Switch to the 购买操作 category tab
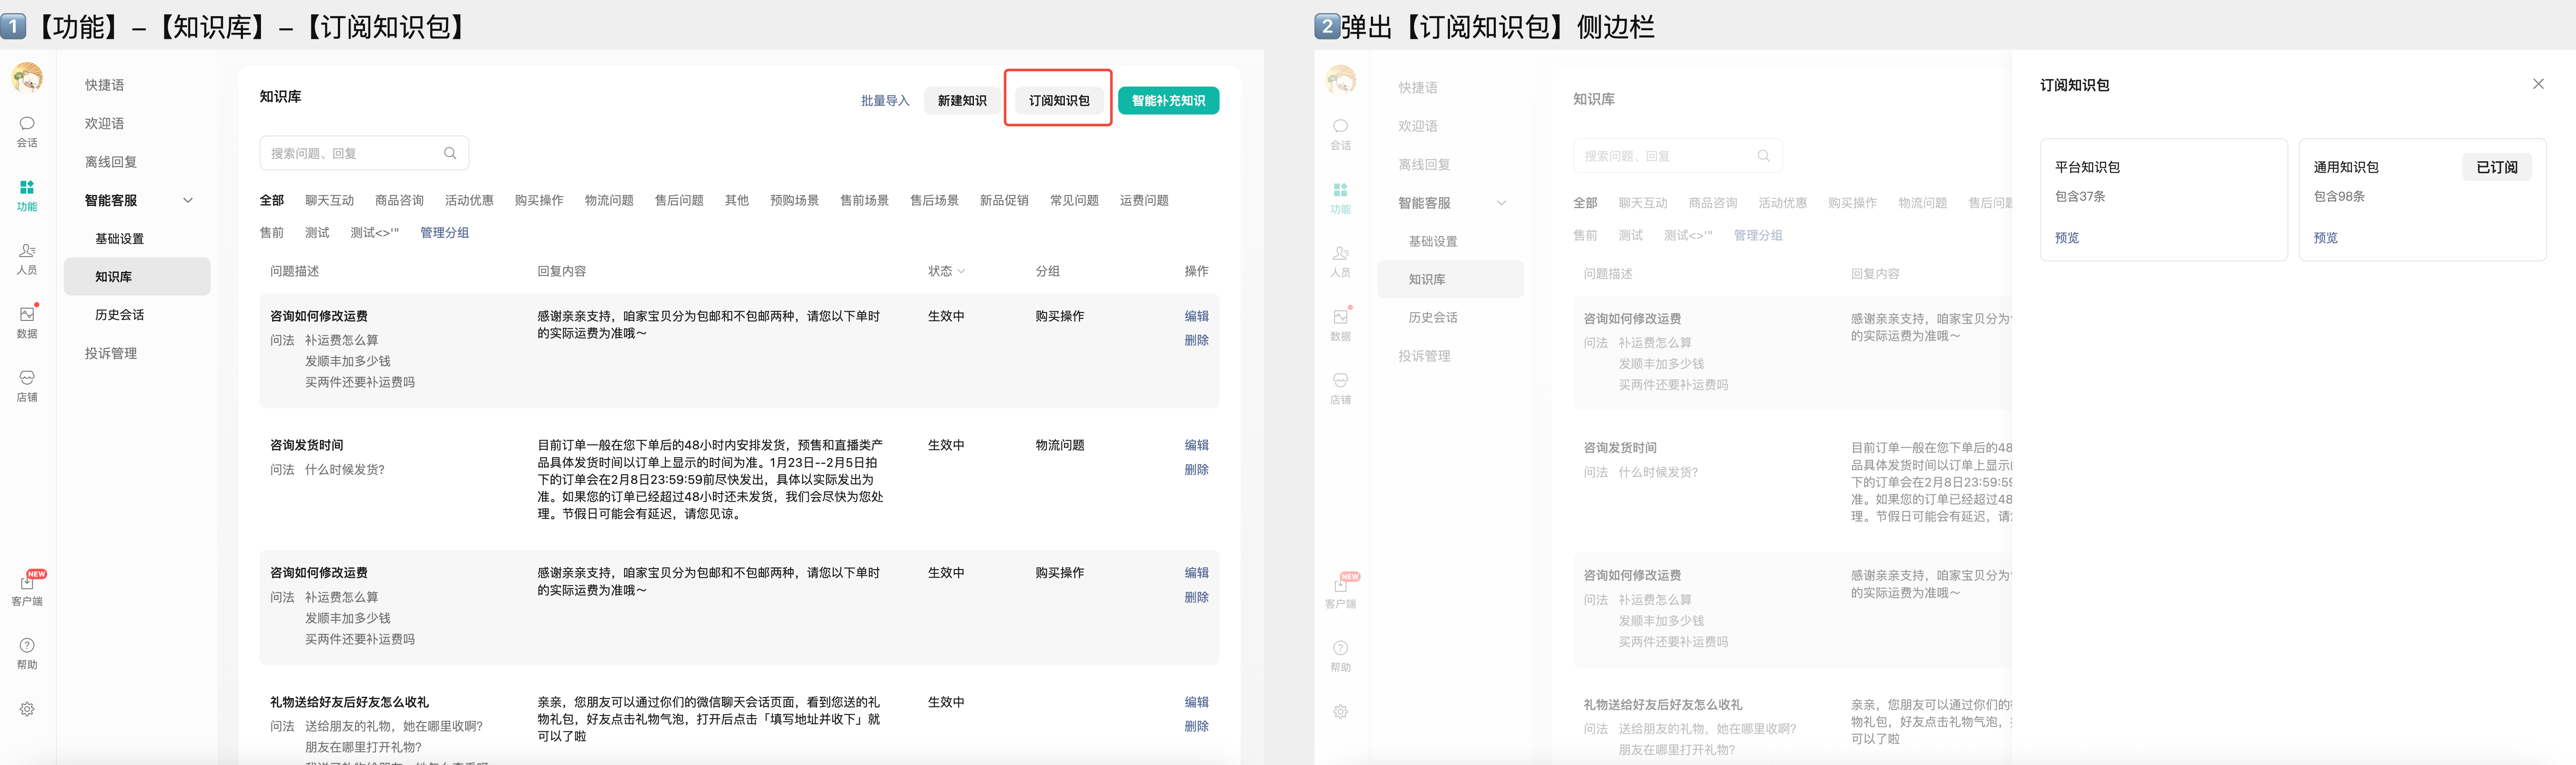 pyautogui.click(x=539, y=200)
